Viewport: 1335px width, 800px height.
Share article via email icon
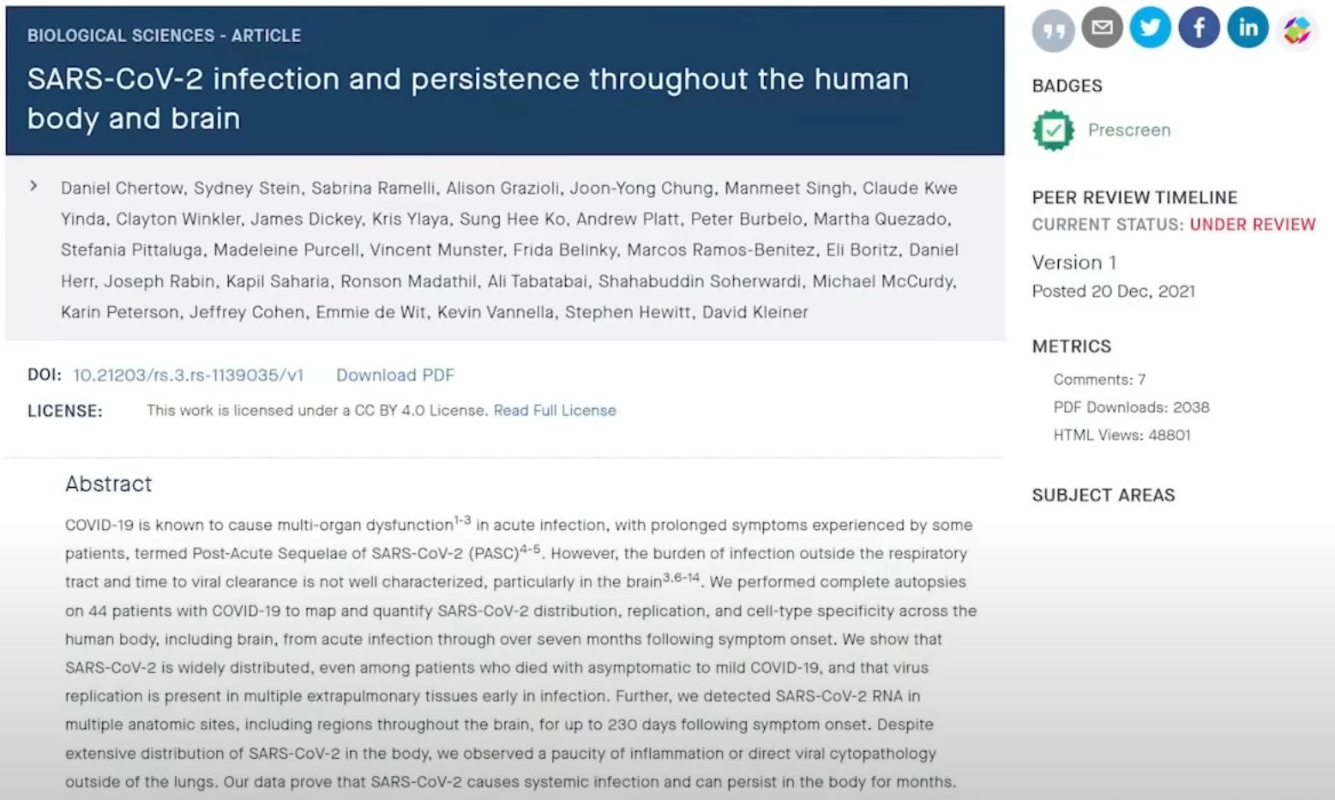1102,27
